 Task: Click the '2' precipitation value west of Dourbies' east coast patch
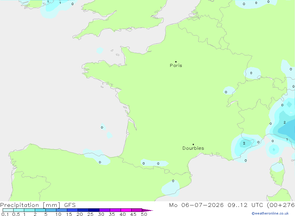pyautogui.click(x=244, y=143)
